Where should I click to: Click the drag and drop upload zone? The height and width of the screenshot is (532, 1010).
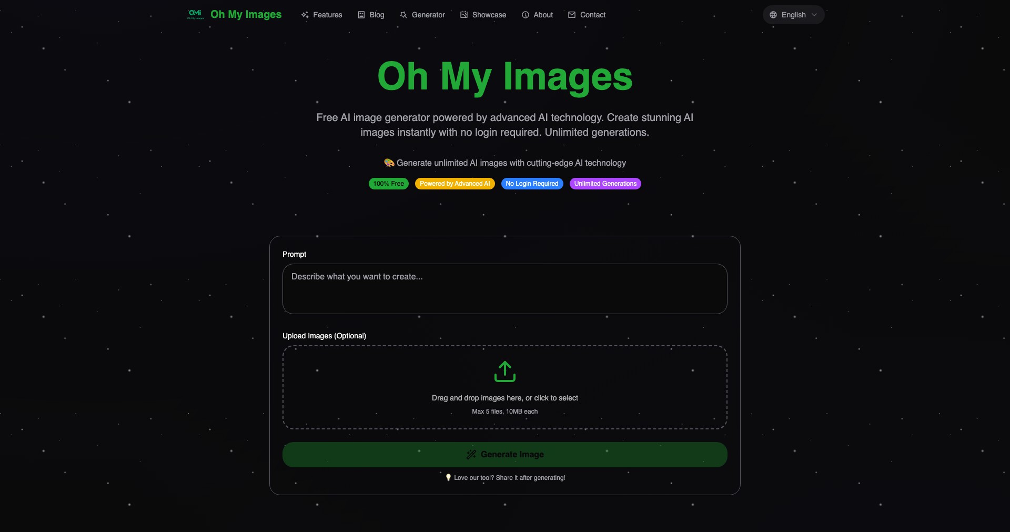[x=505, y=387]
